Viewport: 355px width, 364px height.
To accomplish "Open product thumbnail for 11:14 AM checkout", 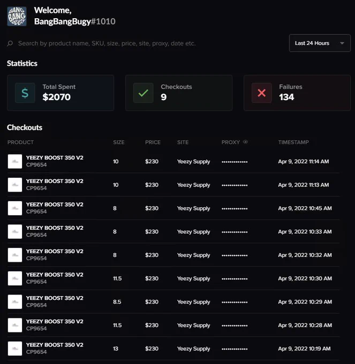I will click(x=15, y=161).
